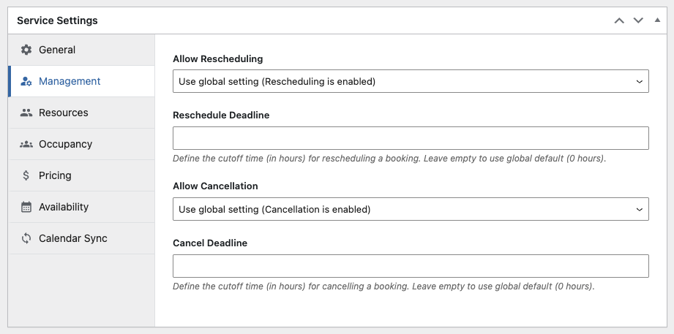Click the Management user-gear icon
This screenshot has height=334, width=674.
pyautogui.click(x=26, y=81)
